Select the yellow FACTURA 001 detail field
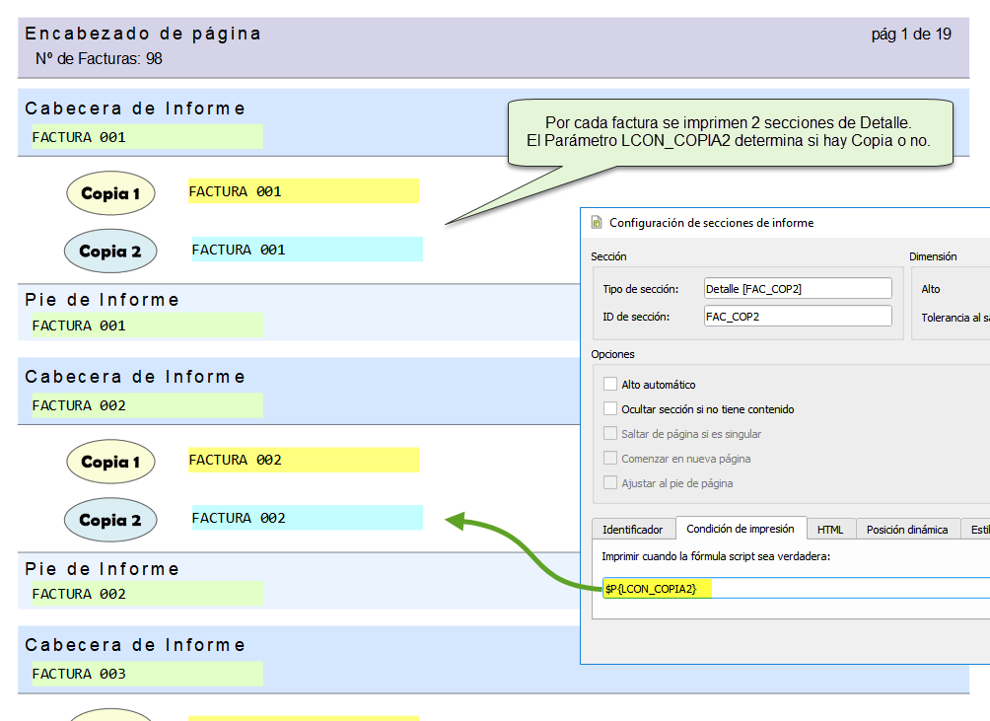This screenshot has height=721, width=990. point(304,191)
